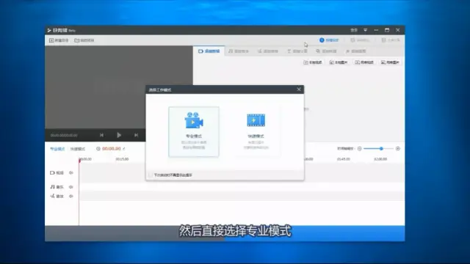
Task: Choose the 快速模式 card with filmstrip icon
Action: 256,132
